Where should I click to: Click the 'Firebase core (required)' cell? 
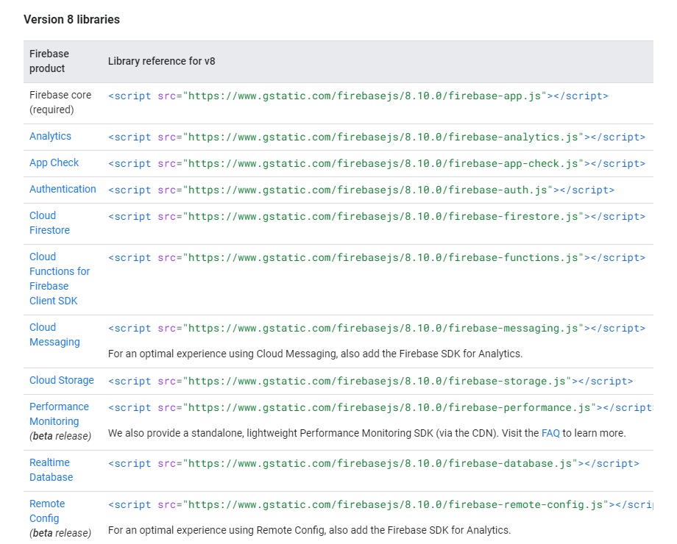(60, 102)
